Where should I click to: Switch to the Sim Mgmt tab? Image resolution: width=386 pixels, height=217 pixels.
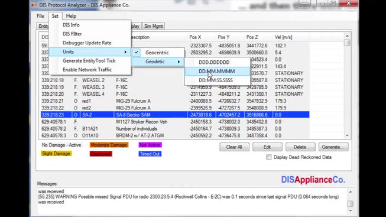click(153, 26)
